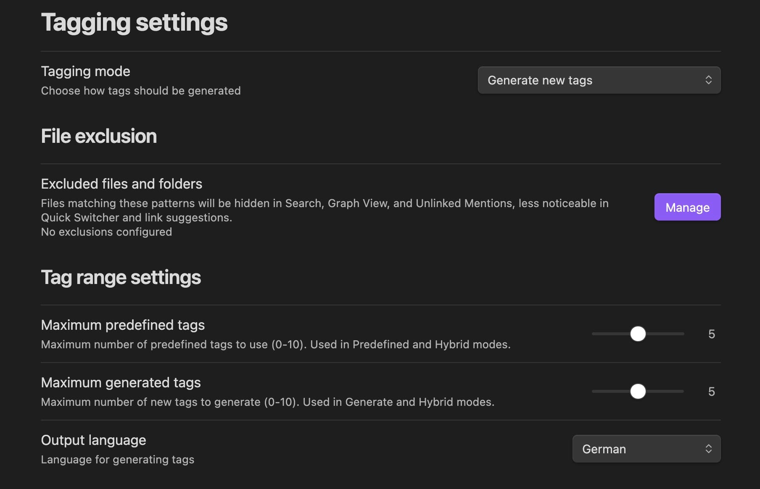Click the Tagging settings heading
Screen dimensions: 760x489
point(134,23)
